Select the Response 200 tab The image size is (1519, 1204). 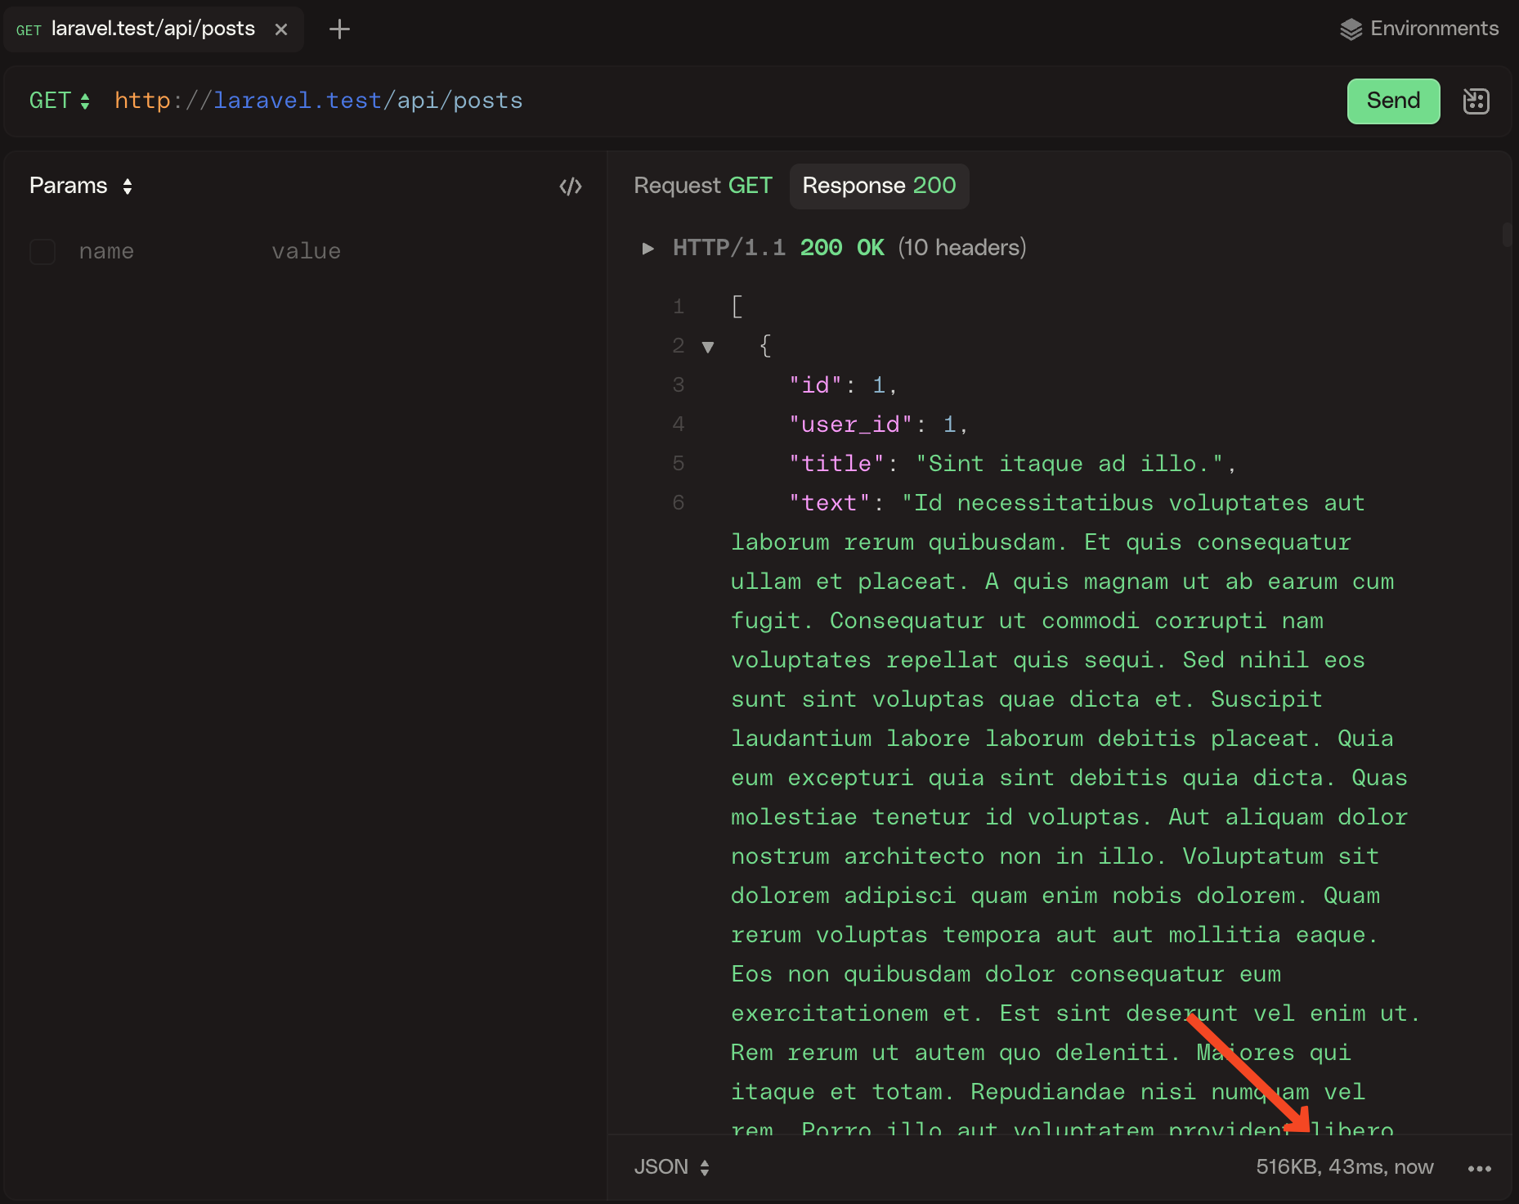[x=879, y=186]
